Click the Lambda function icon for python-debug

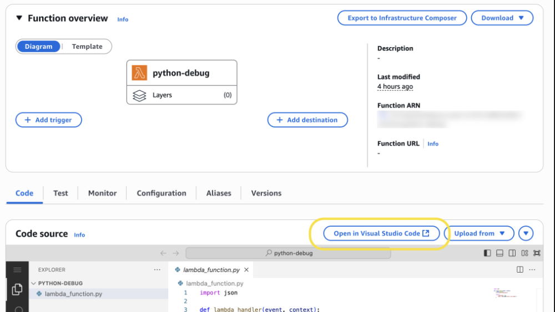[x=139, y=73]
